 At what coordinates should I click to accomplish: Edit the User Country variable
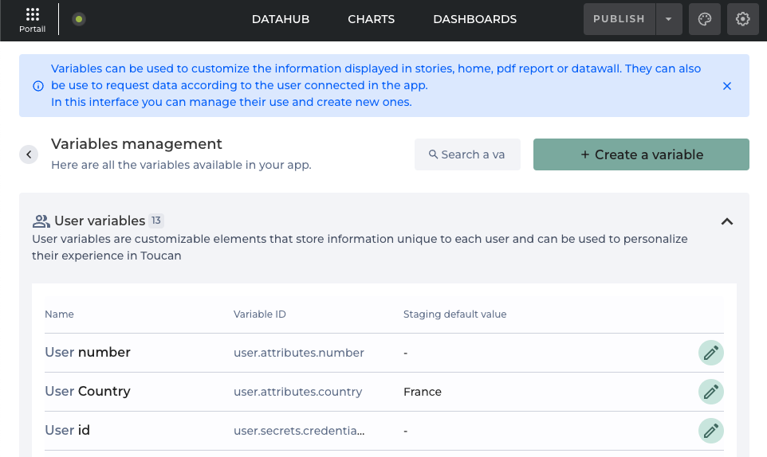[710, 392]
